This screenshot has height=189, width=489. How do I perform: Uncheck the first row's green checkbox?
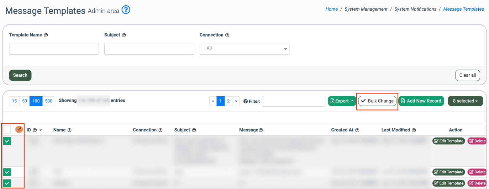click(7, 141)
